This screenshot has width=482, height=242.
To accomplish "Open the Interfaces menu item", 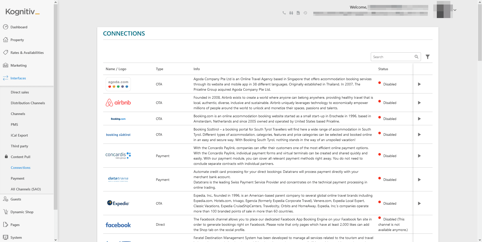I will pyautogui.click(x=18, y=78).
